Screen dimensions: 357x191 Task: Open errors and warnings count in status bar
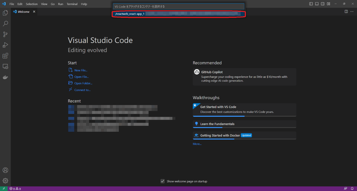[15, 189]
